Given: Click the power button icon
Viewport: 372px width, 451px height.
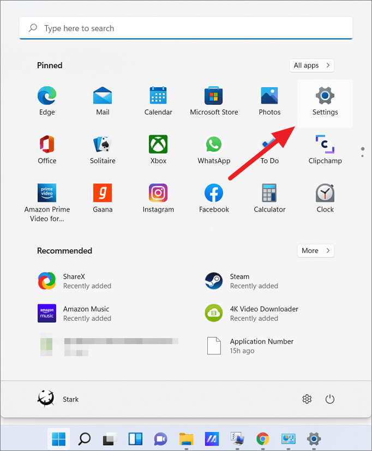Looking at the screenshot, I should click(329, 399).
